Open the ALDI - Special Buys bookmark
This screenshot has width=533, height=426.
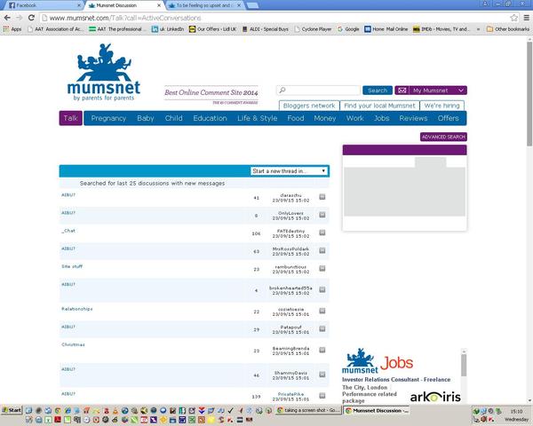tap(265, 29)
